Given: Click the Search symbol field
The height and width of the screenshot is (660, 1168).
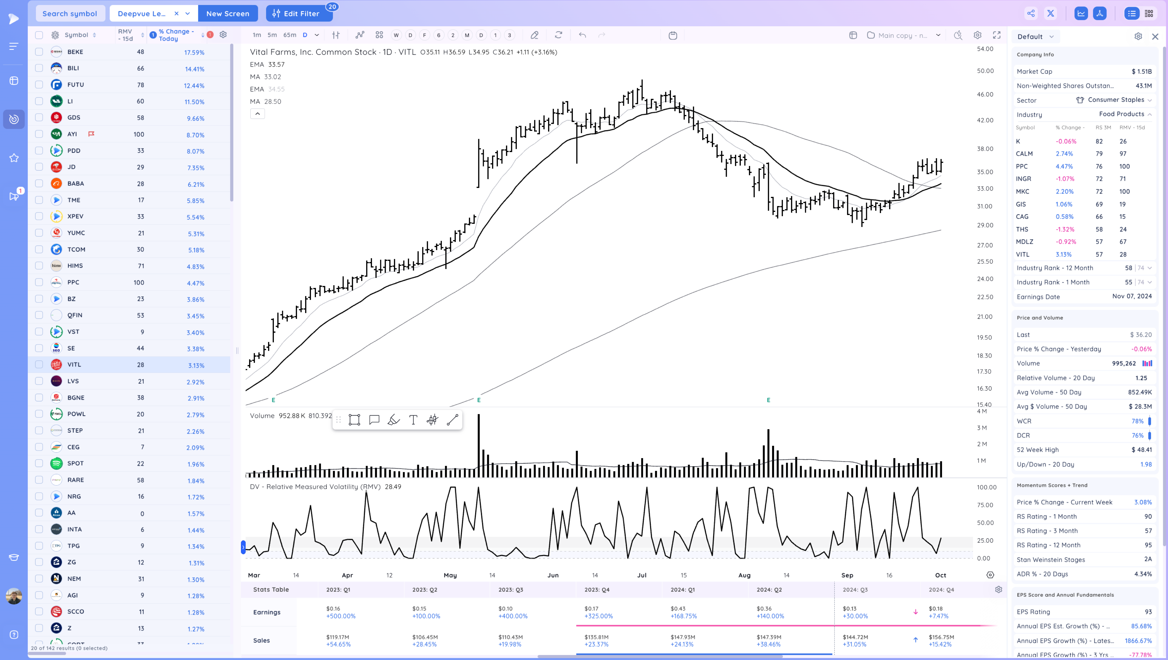Looking at the screenshot, I should coord(70,14).
